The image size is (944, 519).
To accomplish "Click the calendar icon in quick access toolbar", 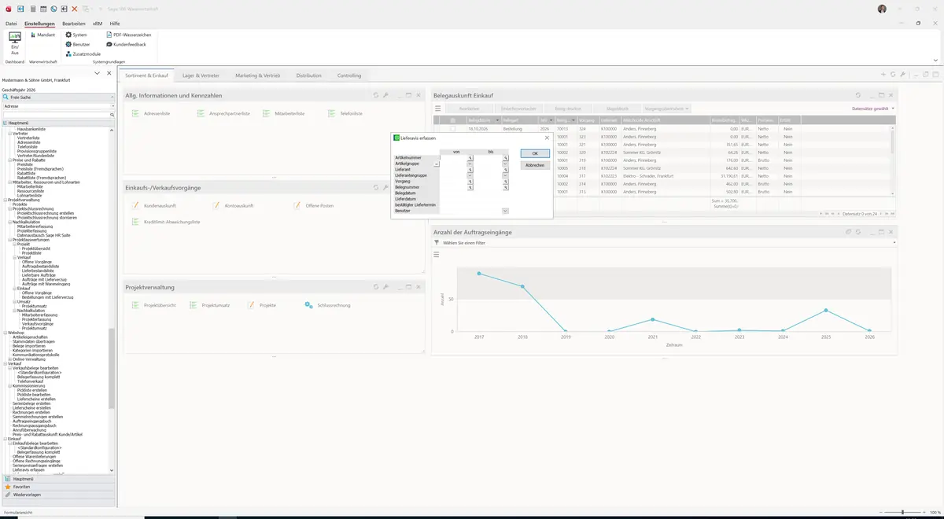I will point(42,9).
